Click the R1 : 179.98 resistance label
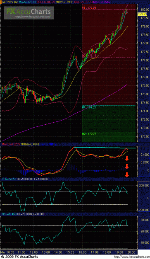Viewport: 150px width, 259px height. (x=89, y=7)
